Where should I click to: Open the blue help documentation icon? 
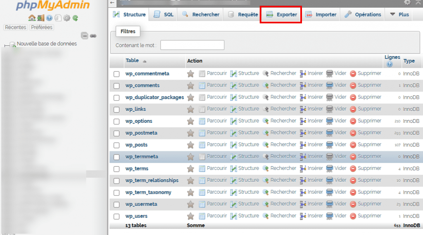click(49, 18)
